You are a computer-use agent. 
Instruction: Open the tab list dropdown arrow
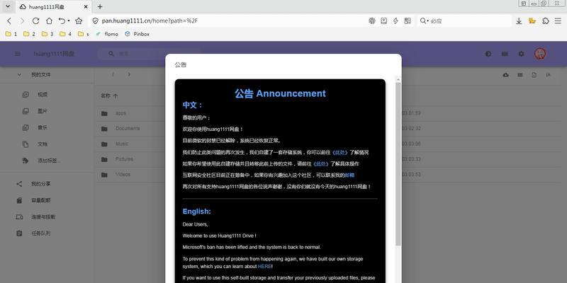8,6
